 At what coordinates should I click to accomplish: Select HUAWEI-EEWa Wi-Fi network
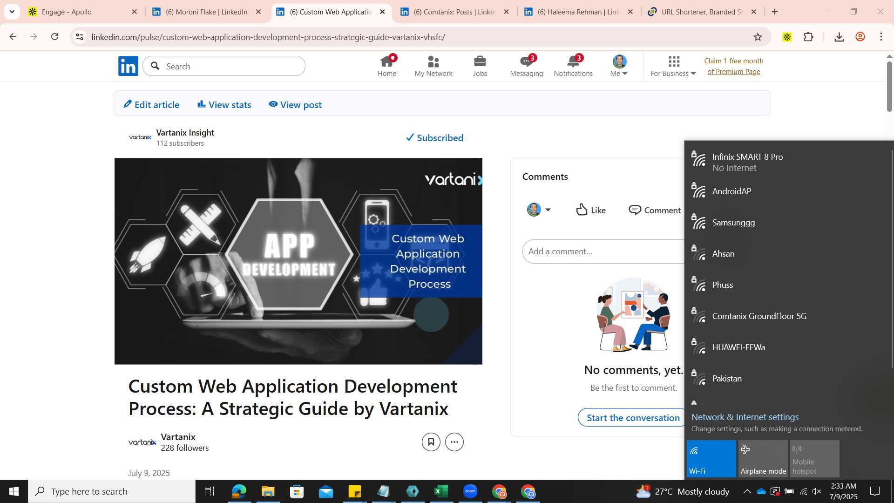pyautogui.click(x=787, y=347)
